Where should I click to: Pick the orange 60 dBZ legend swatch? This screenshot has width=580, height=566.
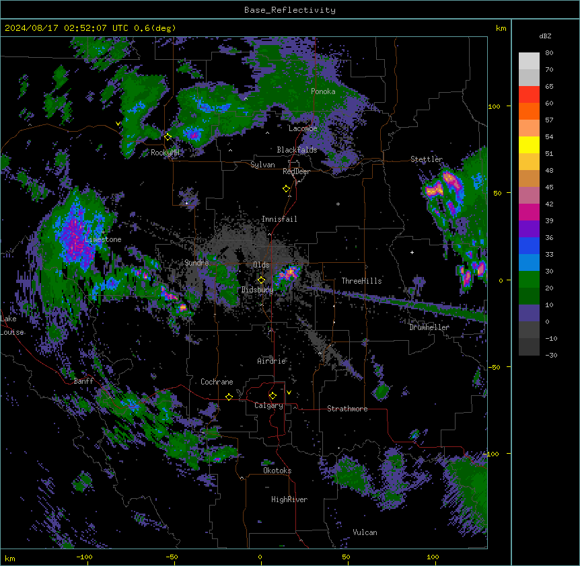tap(529, 111)
